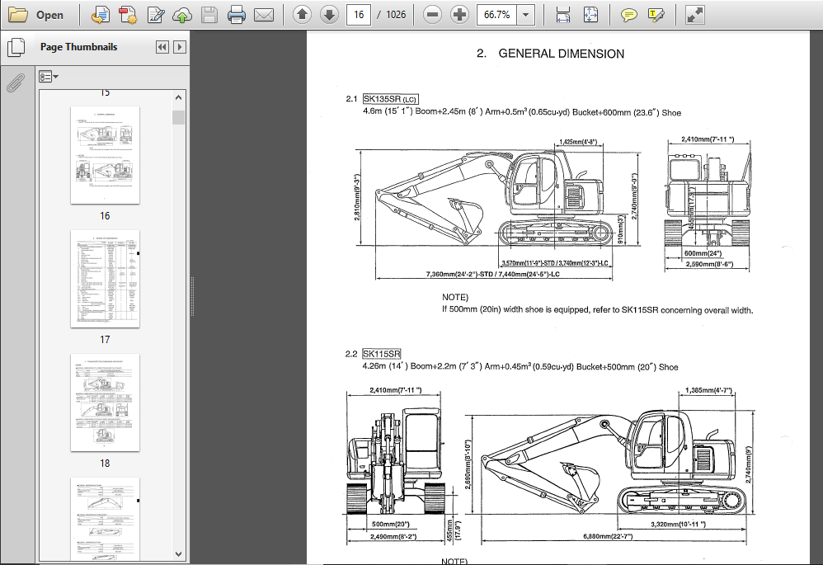Add a sticky note comment icon
The image size is (823, 565).
628,15
